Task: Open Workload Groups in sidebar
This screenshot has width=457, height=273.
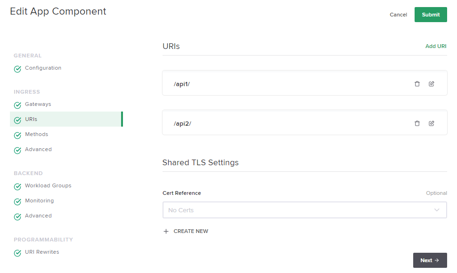Action: pos(48,185)
